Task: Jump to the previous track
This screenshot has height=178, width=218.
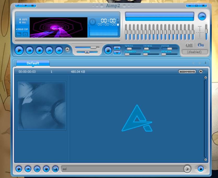Action: [49, 50]
